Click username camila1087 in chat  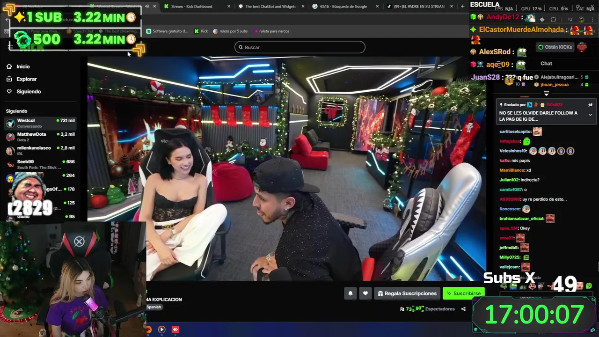511,190
